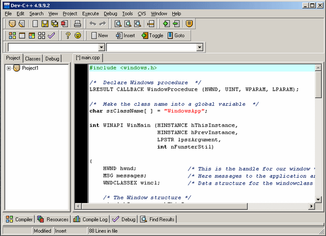
Task: Click the horizontal scrollbar right arrow
Action: click(311, 206)
